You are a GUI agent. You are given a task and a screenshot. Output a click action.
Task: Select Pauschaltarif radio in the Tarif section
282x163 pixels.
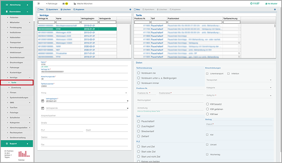tap(139, 121)
